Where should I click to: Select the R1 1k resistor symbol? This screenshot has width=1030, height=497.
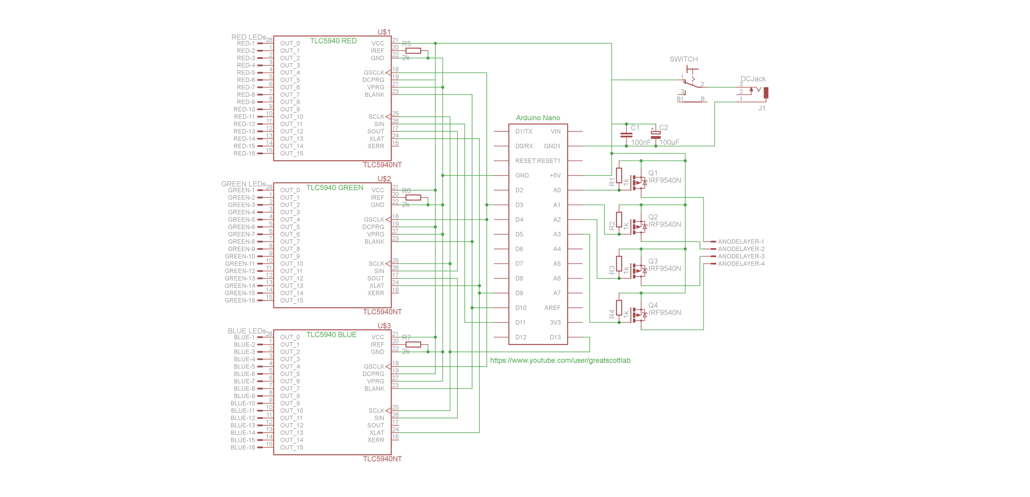click(x=619, y=175)
